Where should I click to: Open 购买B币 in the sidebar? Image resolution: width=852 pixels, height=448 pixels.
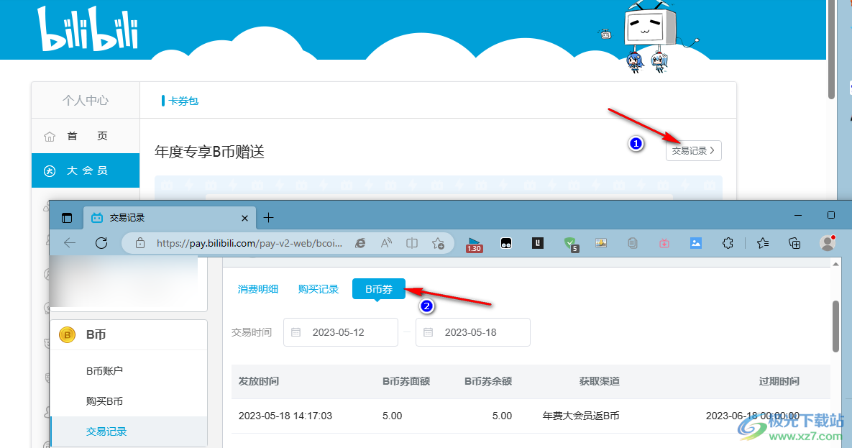pos(104,401)
